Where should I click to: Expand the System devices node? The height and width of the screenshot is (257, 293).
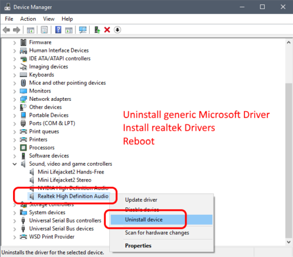(x=15, y=213)
